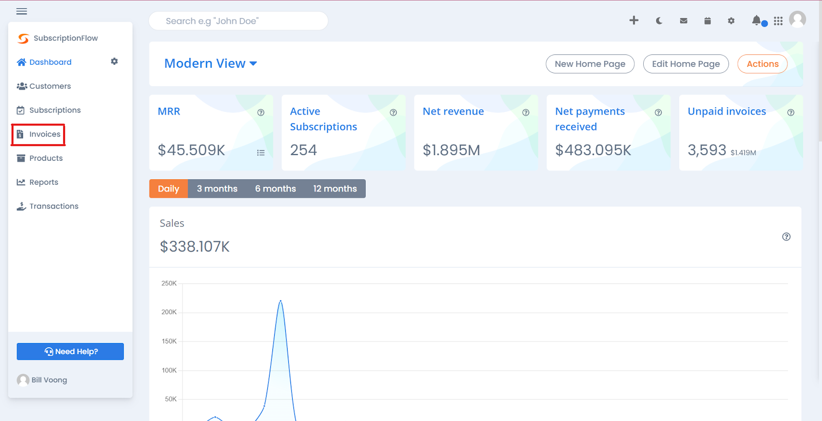The image size is (822, 421).
Task: Open the mail envelope icon
Action: (683, 21)
